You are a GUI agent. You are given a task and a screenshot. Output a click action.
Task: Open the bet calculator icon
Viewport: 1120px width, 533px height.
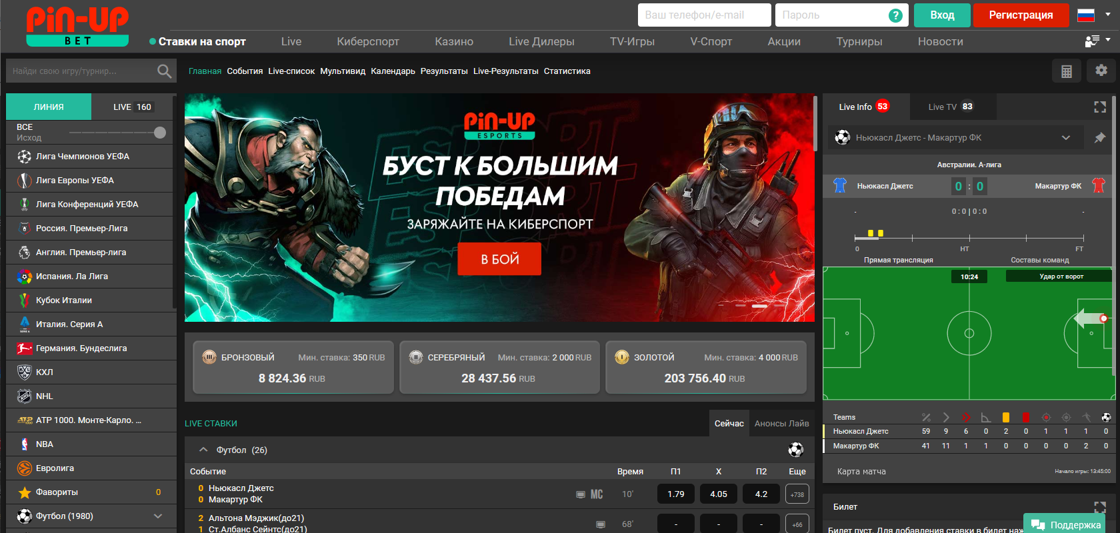pyautogui.click(x=1067, y=71)
